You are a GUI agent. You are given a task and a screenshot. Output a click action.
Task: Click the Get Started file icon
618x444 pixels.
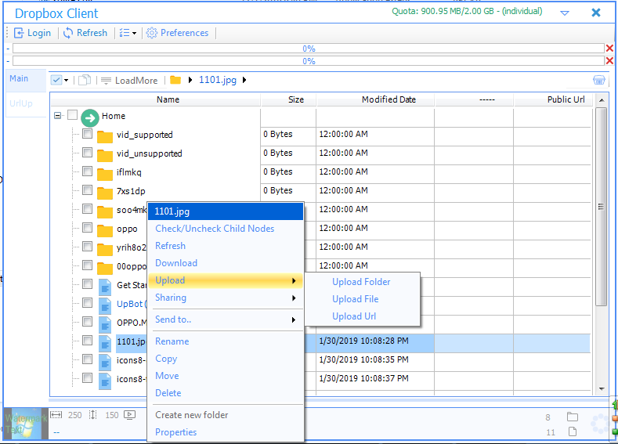[105, 287]
